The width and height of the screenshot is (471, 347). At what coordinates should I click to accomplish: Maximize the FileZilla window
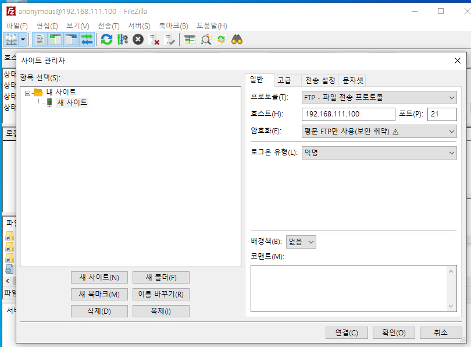[x=441, y=12]
